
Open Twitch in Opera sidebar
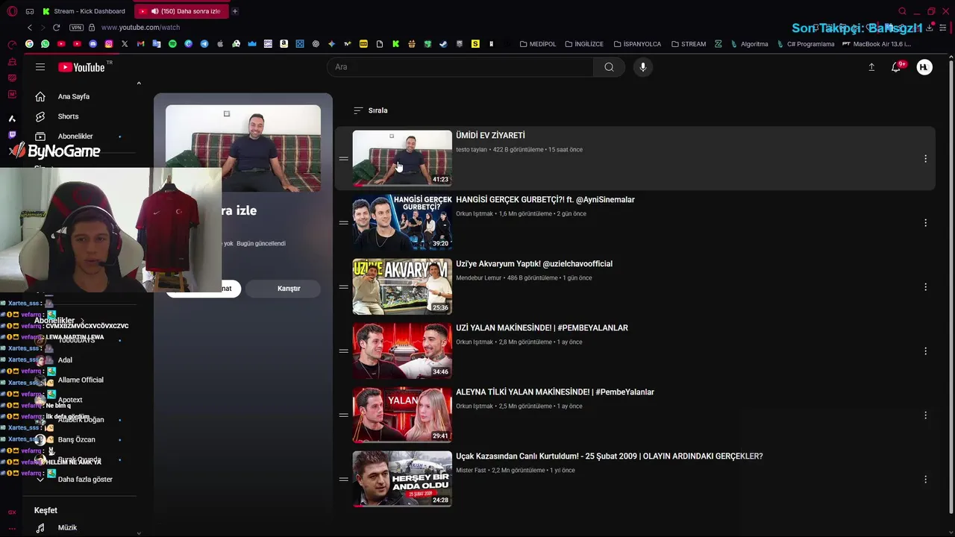coord(12,135)
